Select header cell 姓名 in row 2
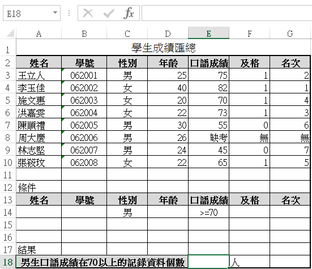Viewport: 312px width, 269px height. [x=39, y=62]
